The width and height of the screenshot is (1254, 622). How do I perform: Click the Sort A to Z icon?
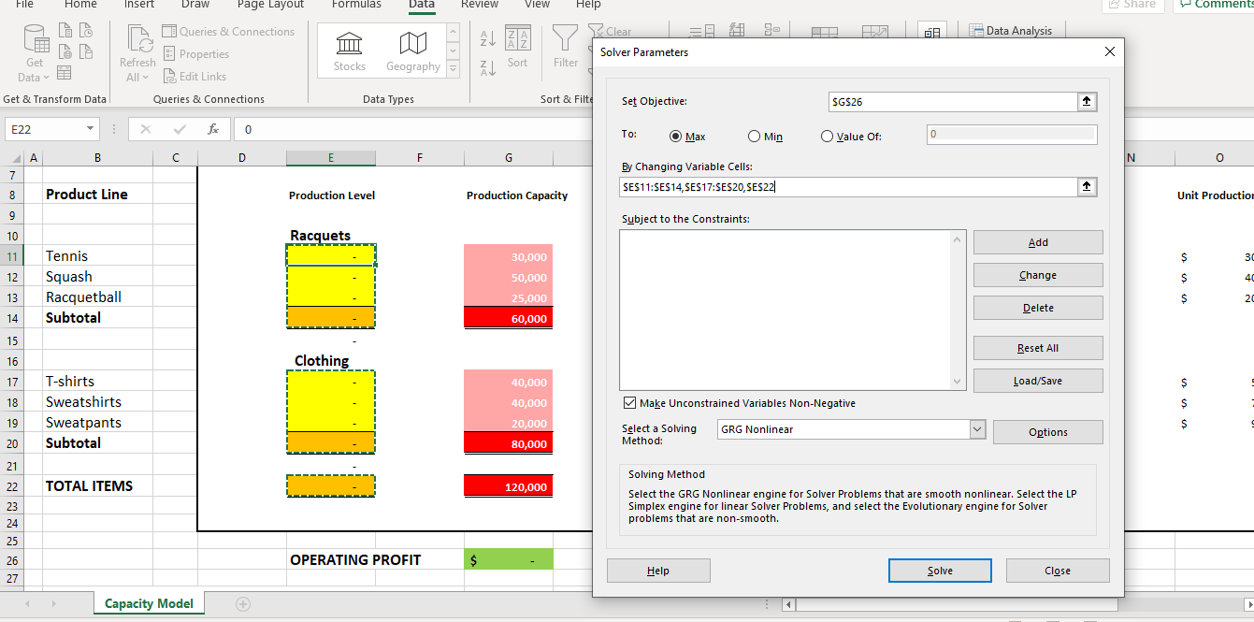[x=486, y=39]
